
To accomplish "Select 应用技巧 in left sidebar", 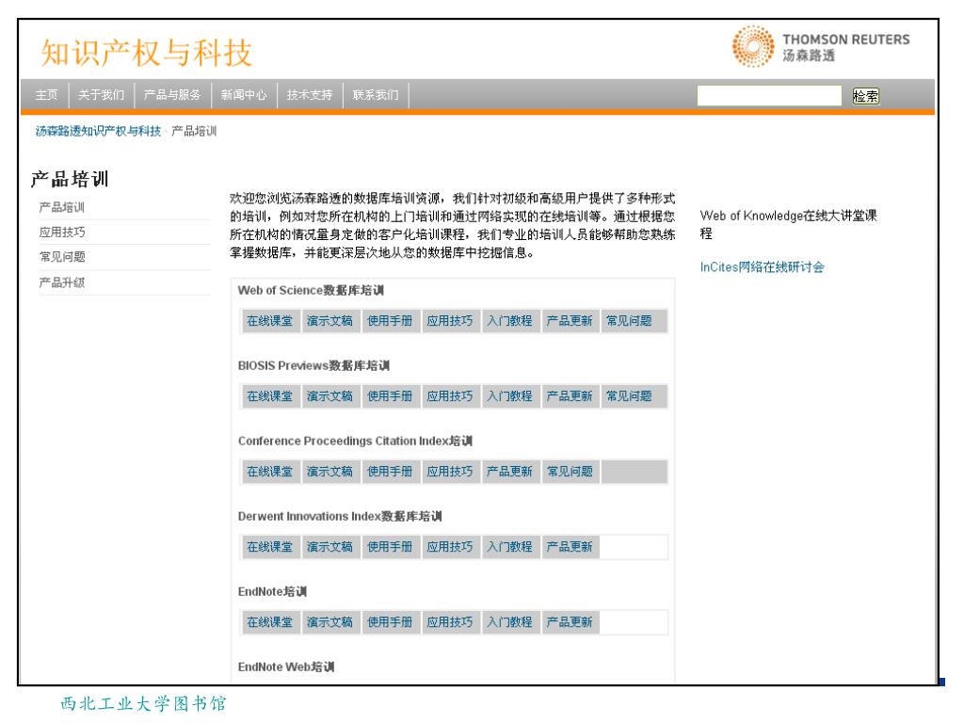I will click(62, 233).
